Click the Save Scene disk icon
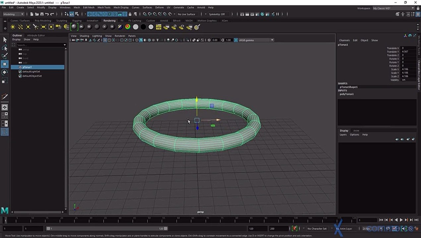Viewport: 421px width, 238px height. click(41, 14)
